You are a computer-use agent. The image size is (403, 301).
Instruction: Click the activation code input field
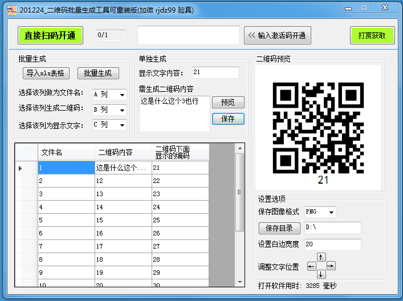click(189, 35)
